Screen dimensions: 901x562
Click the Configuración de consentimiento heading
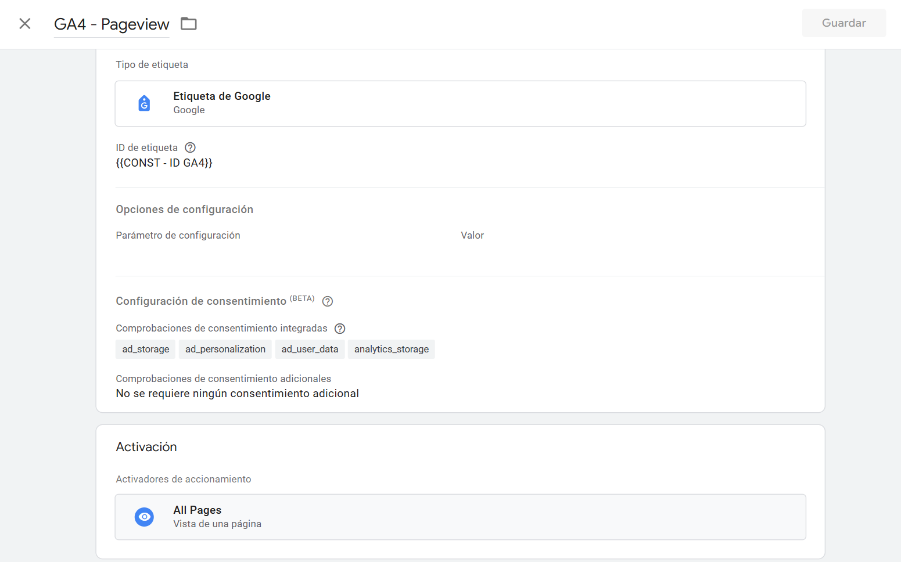(201, 301)
